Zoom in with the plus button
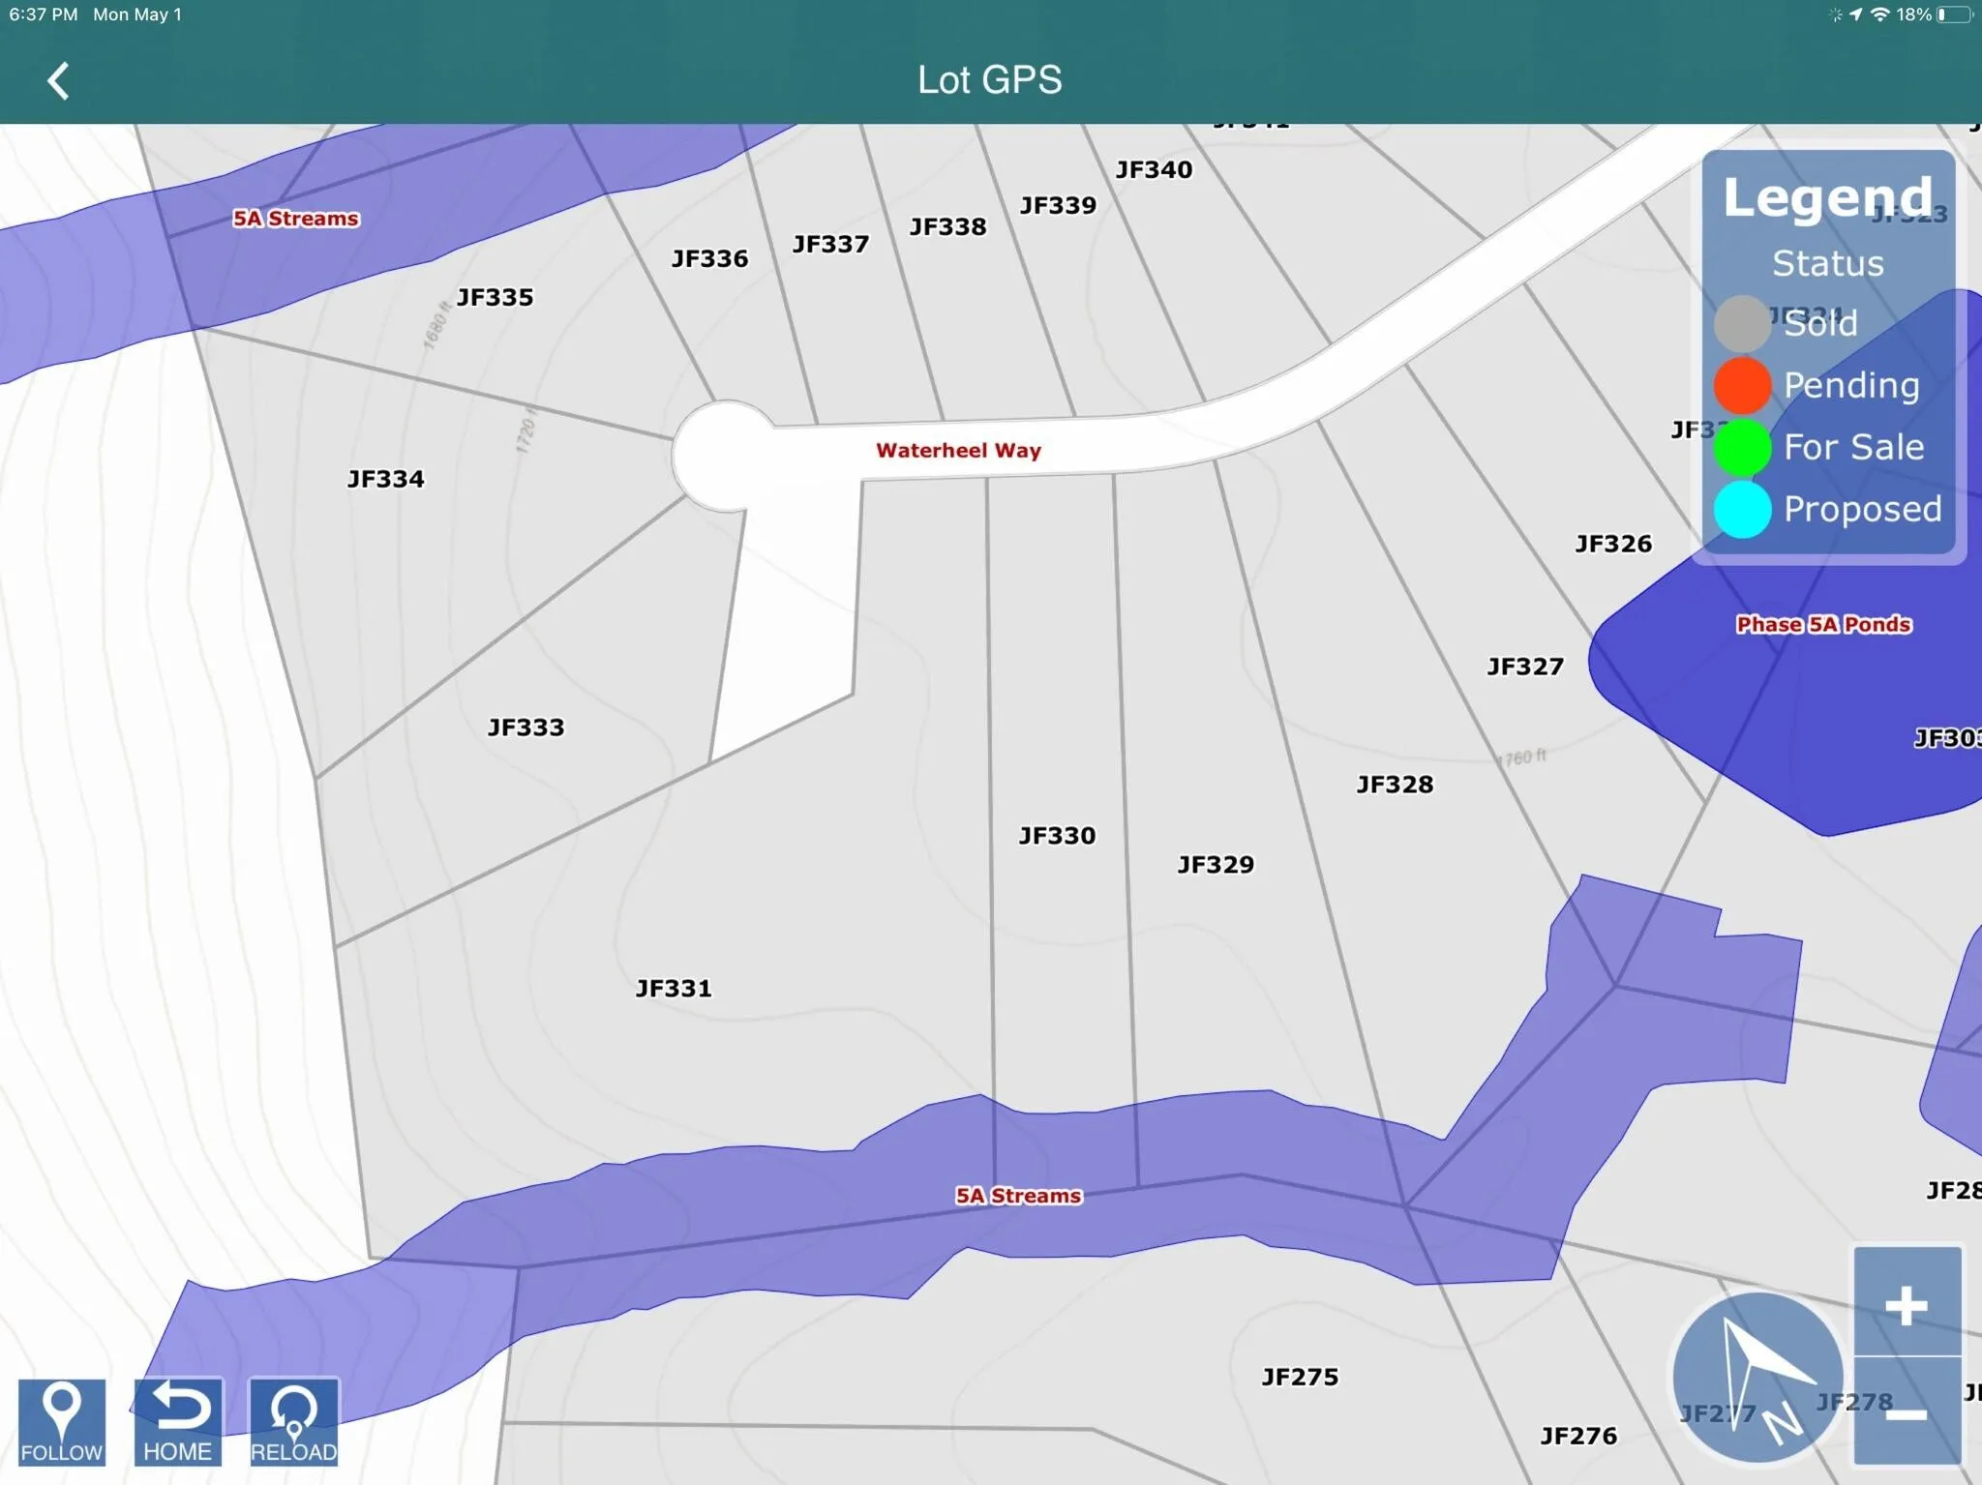 [x=1907, y=1304]
